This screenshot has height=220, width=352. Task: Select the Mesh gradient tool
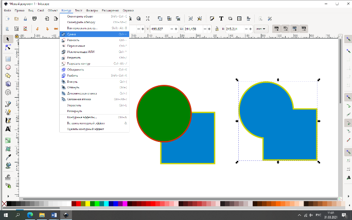click(x=8, y=149)
